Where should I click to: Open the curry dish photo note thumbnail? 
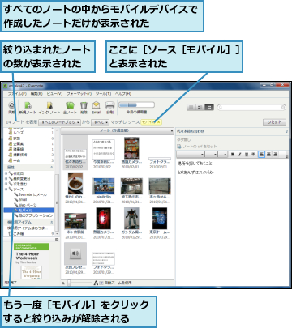click(75, 184)
